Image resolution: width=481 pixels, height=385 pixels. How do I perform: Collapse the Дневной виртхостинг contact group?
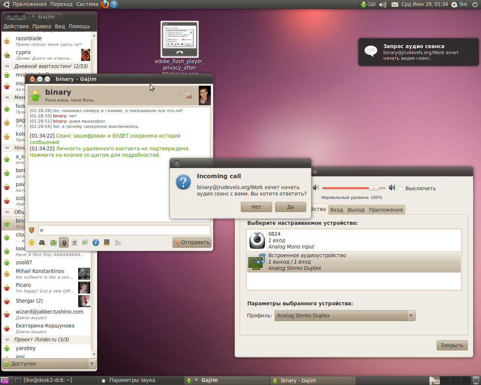[7, 66]
